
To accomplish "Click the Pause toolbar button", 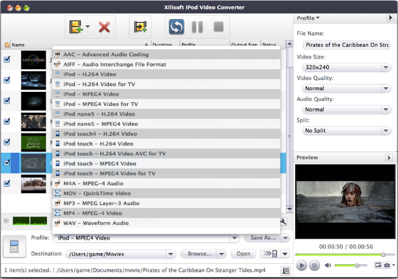I will [197, 27].
